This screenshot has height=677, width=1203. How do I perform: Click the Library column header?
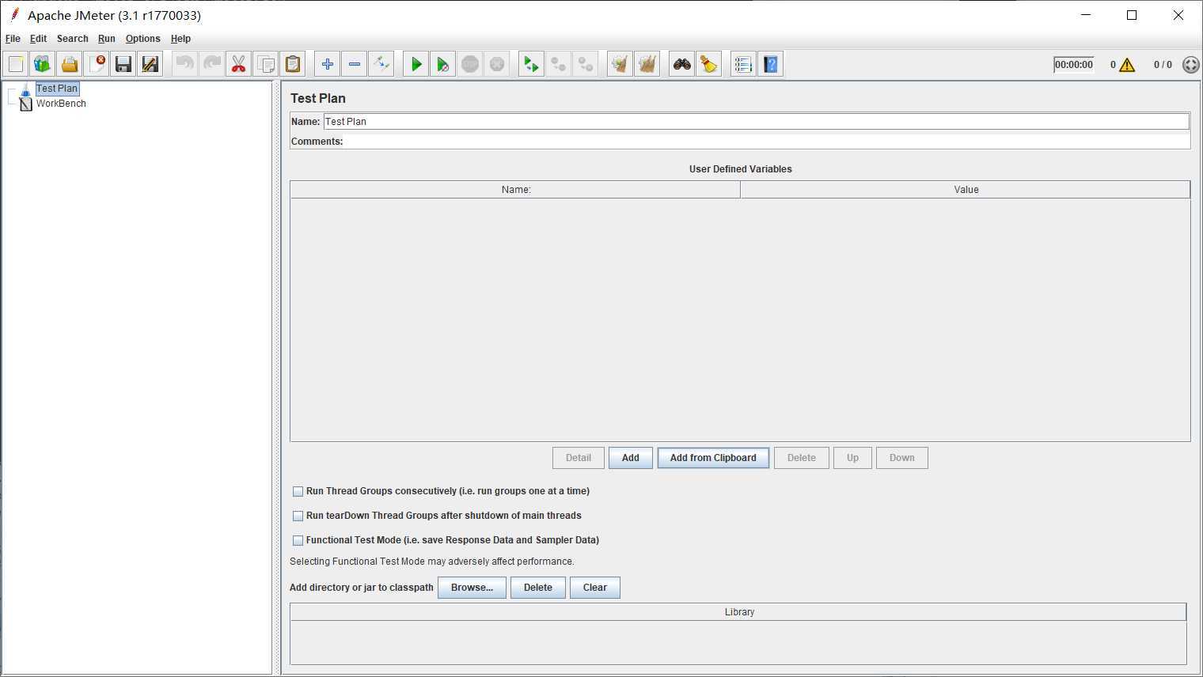coord(738,612)
